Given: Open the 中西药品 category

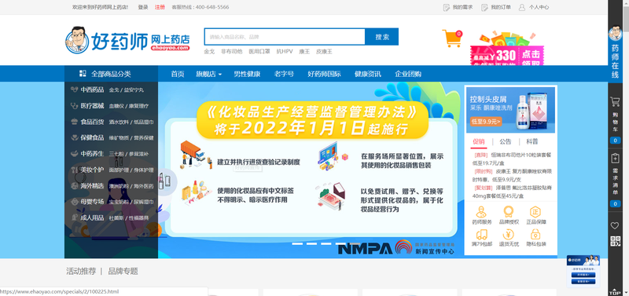Looking at the screenshot, I should coord(92,90).
